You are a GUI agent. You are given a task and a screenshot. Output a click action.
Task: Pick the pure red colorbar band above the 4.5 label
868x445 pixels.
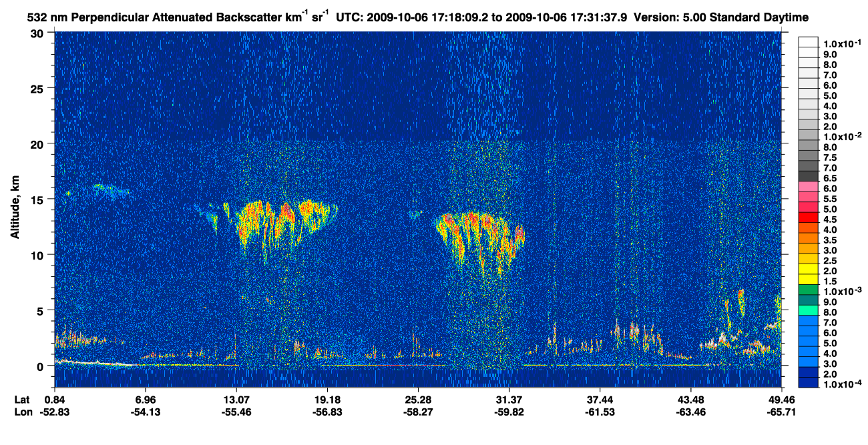(x=809, y=217)
